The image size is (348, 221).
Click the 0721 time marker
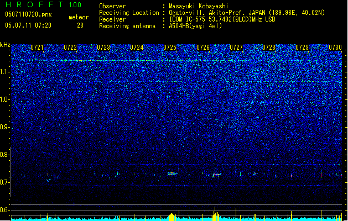pos(37,48)
